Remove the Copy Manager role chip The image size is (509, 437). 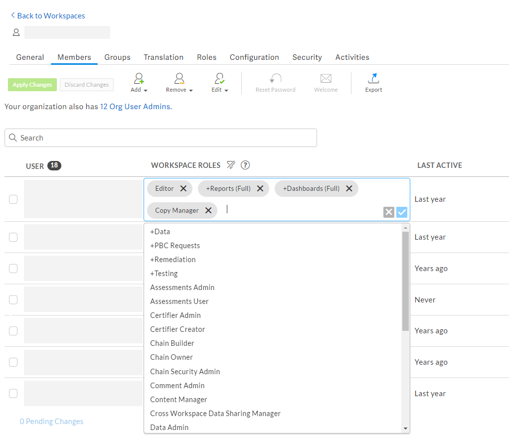(208, 210)
